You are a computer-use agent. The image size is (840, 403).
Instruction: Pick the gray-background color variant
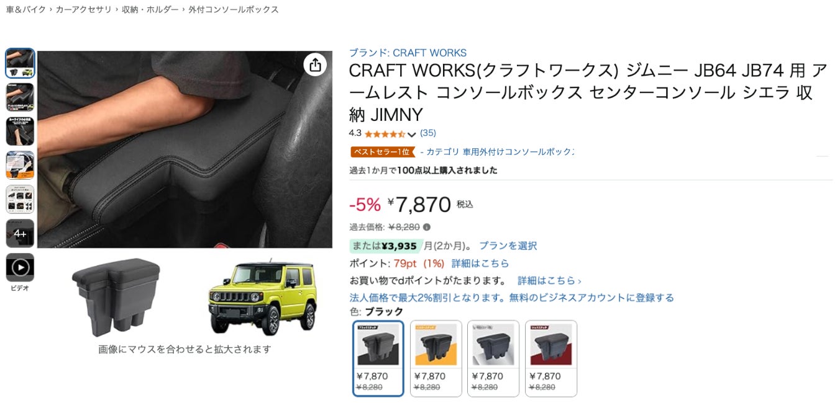pos(493,358)
